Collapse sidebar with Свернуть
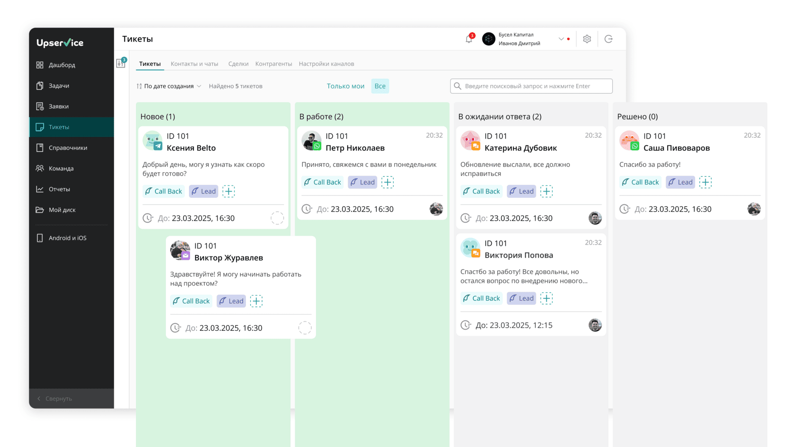This screenshot has height=447, width=796. (x=72, y=398)
